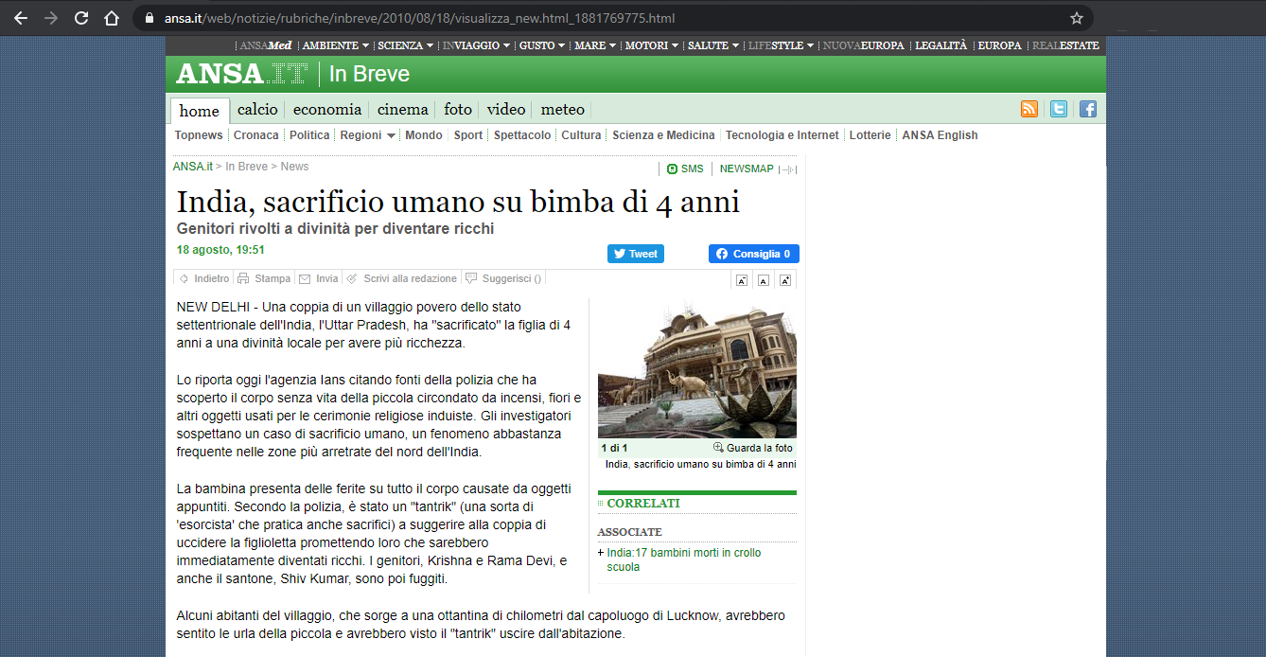
Task: Reload the page in browser
Action: click(x=81, y=18)
